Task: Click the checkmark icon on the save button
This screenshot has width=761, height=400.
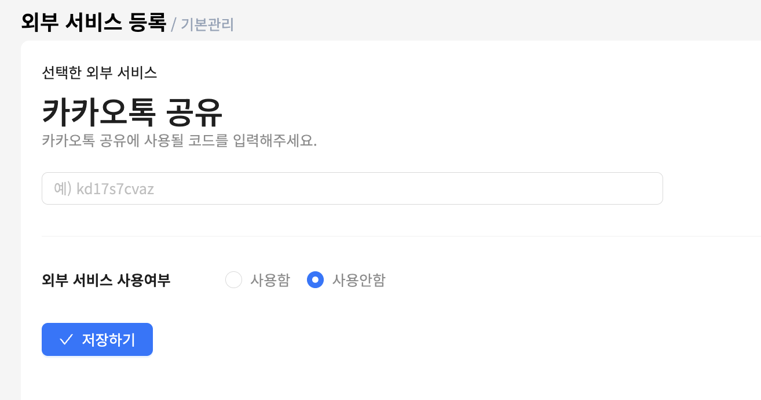Action: (x=66, y=340)
